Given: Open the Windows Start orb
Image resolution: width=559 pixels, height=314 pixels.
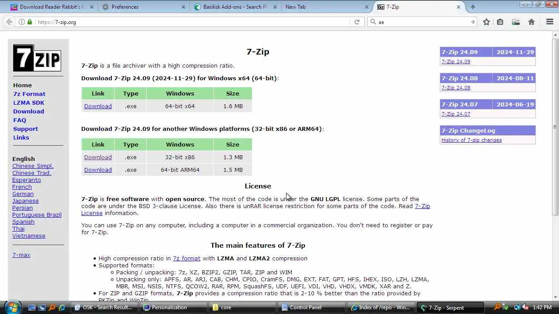Looking at the screenshot, I should (x=12, y=307).
